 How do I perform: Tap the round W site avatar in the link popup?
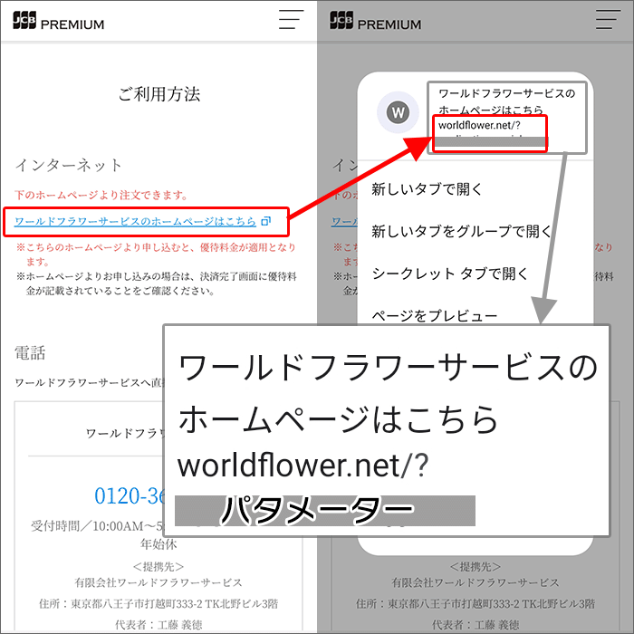(398, 112)
